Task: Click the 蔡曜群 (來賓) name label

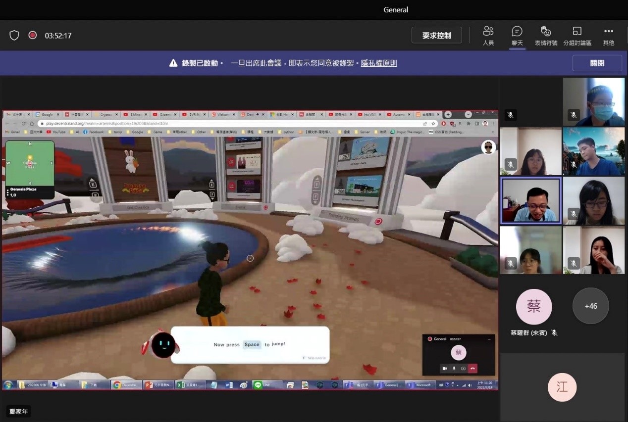Action: pyautogui.click(x=529, y=333)
